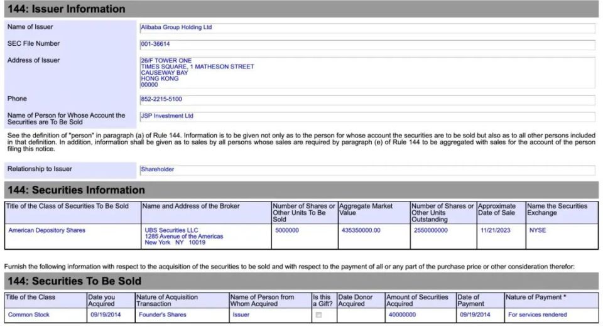This screenshot has height=327, width=603.
Task: Click approximate sale date '11/21/2023'
Action: pos(496,230)
